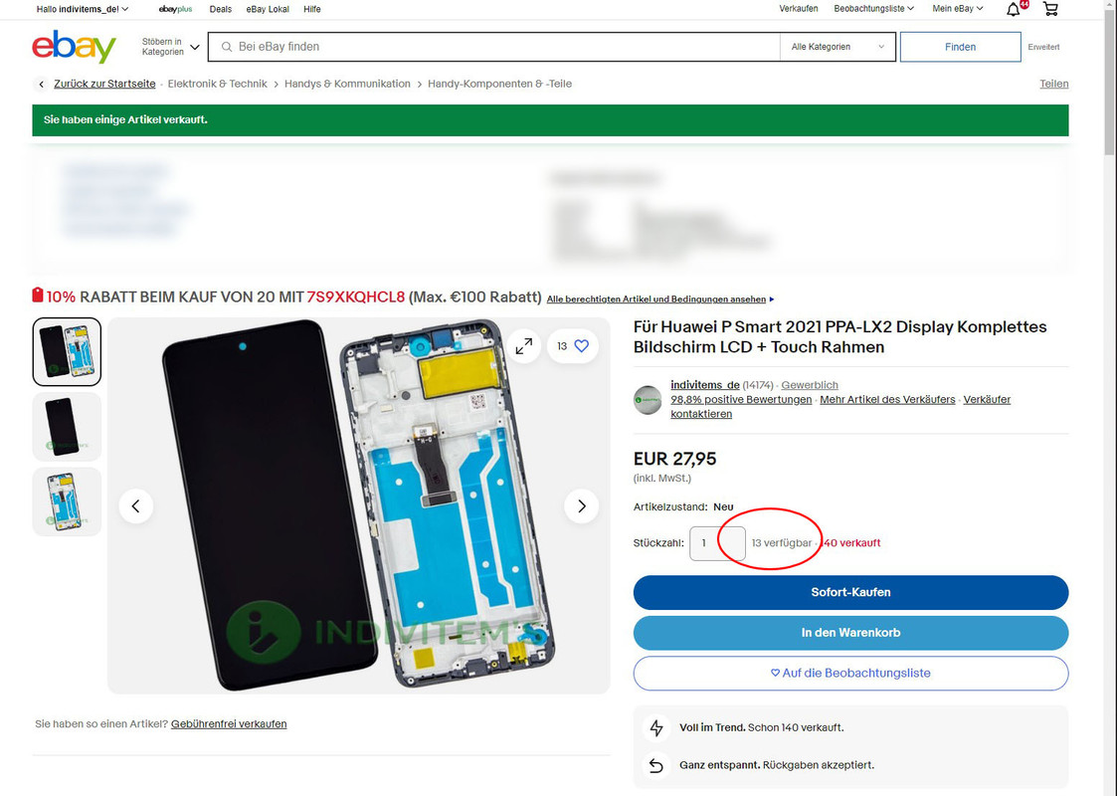Show the next product image arrow
The width and height of the screenshot is (1117, 796).
[581, 506]
